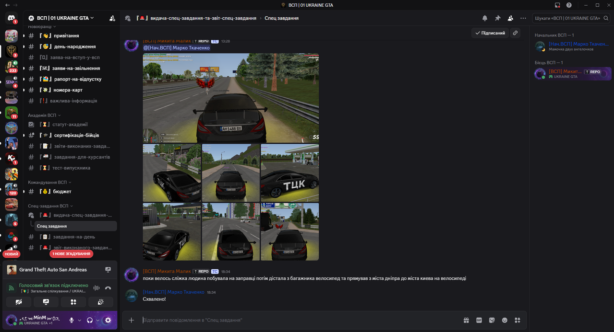Screen dimensions: 614x332
Task: Open день-народження channel
Action: click(70, 46)
